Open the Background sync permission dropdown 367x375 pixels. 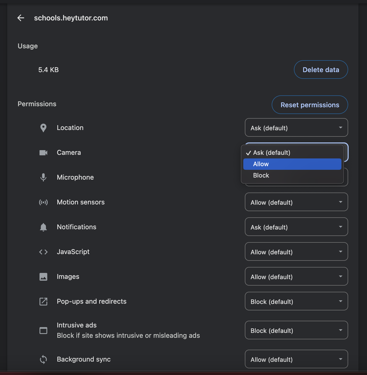296,359
